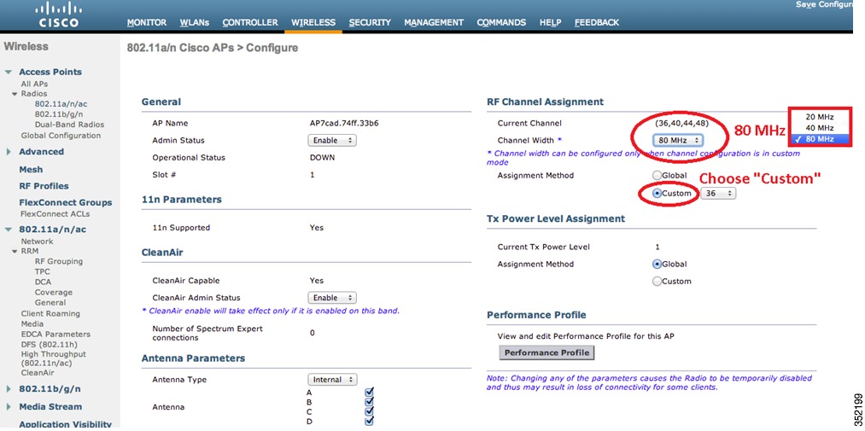Screen dimensions: 865x431
Task: Open the COMMANDS menu
Action: pos(501,22)
